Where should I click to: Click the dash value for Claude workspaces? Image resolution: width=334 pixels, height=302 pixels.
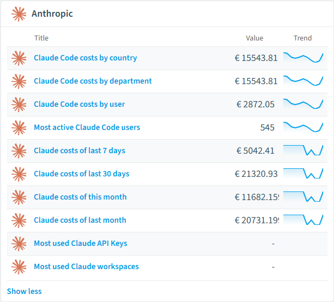click(273, 267)
